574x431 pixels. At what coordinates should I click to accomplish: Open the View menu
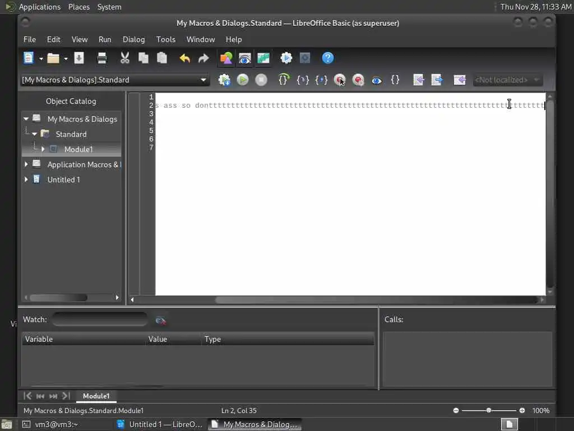coord(80,39)
